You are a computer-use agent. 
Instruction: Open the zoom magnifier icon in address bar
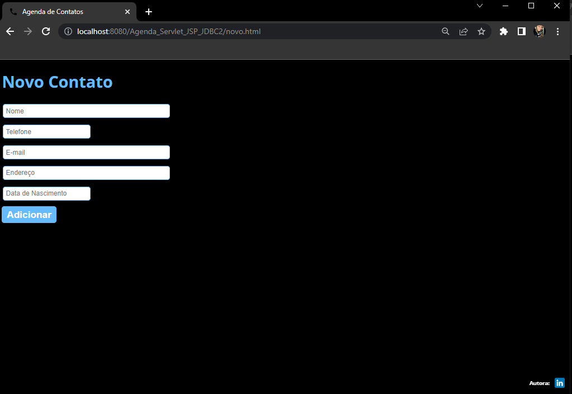pyautogui.click(x=445, y=31)
